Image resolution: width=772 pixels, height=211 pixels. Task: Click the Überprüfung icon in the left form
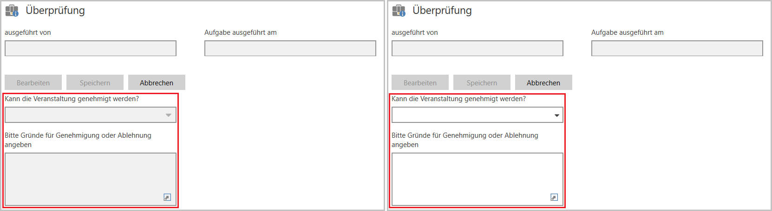click(x=12, y=11)
